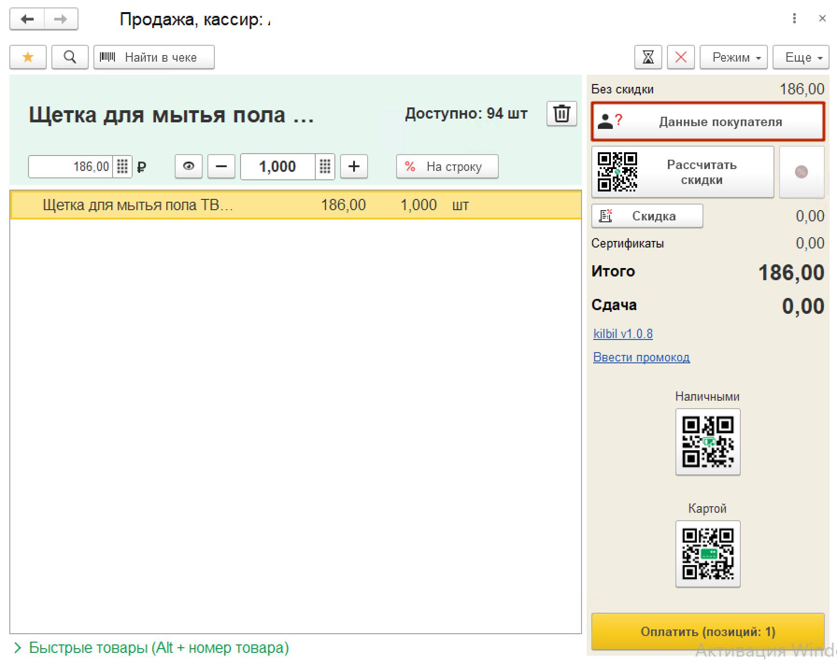
Task: Open favorites with the star icon
Action: (x=28, y=57)
